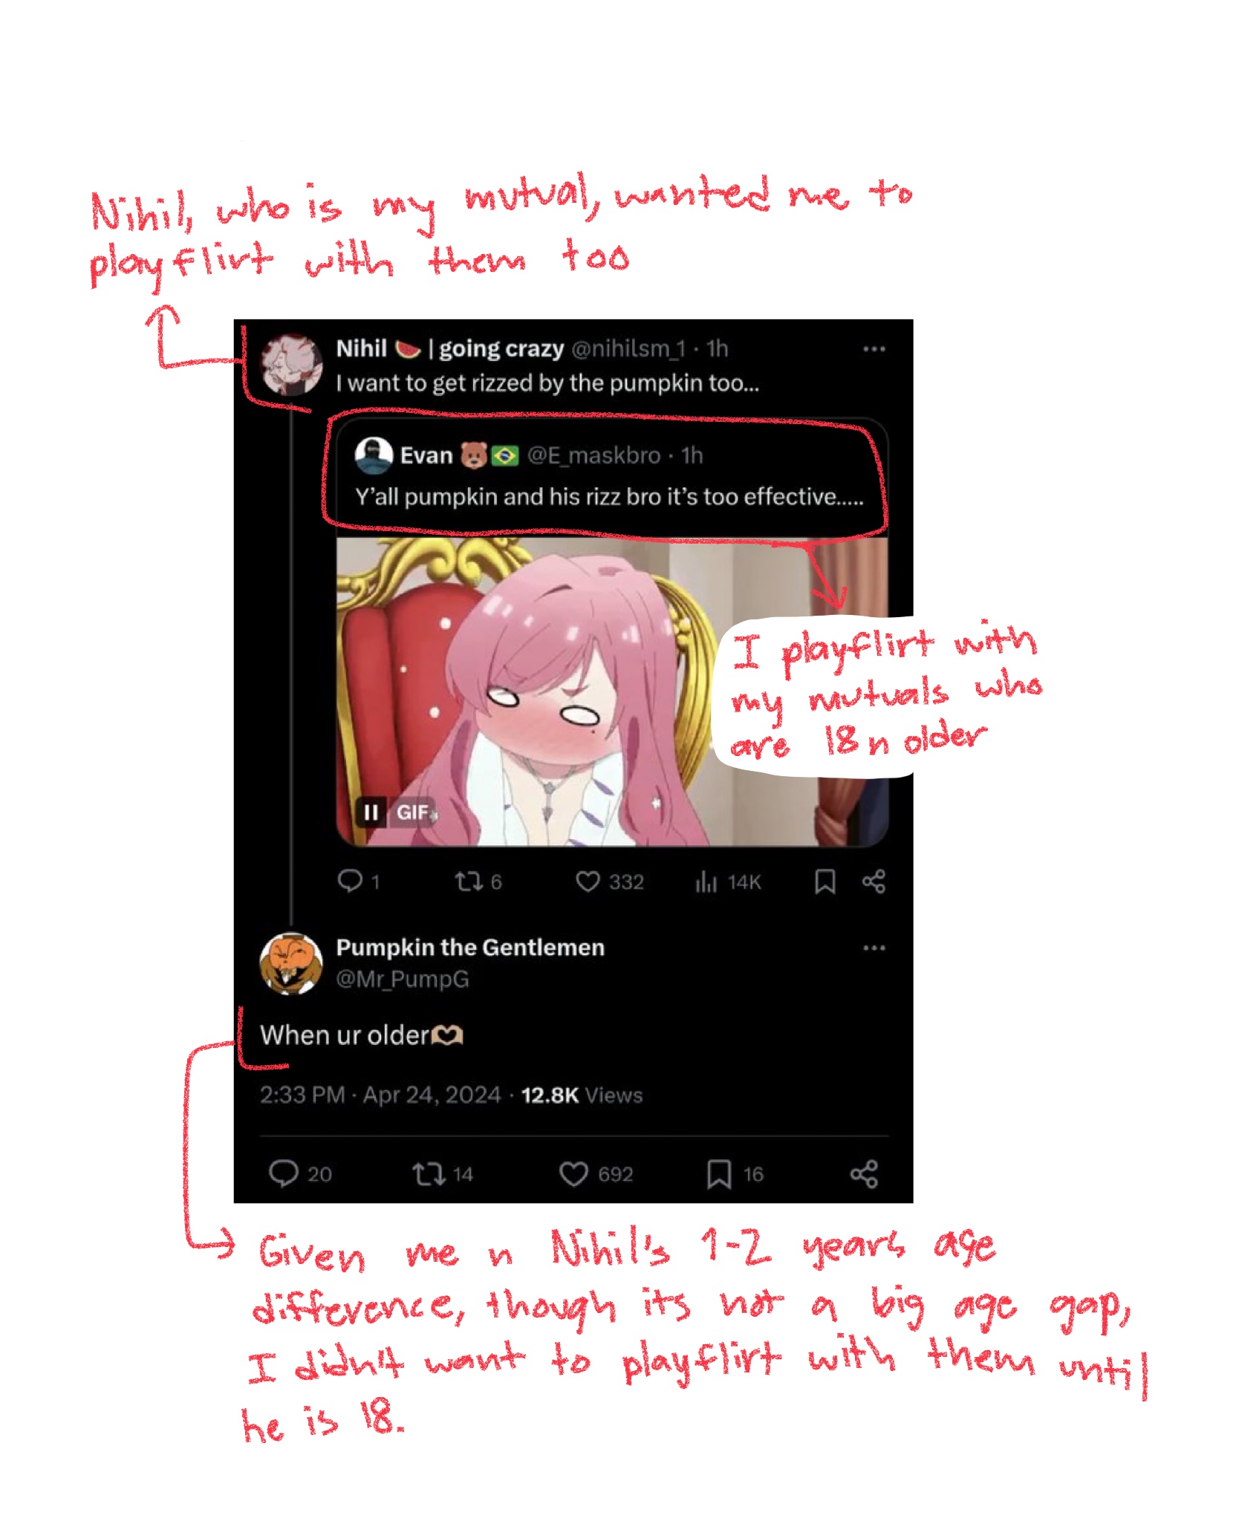Open Evan's quoted tweet text

610,496
